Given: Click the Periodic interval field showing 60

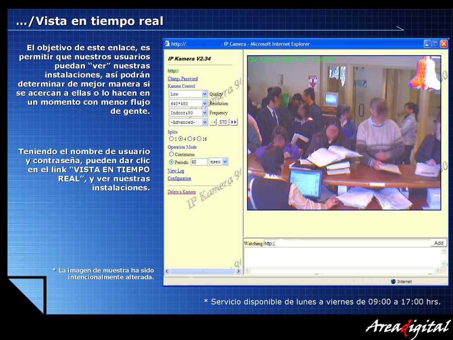Looking at the screenshot, I should click(x=199, y=162).
